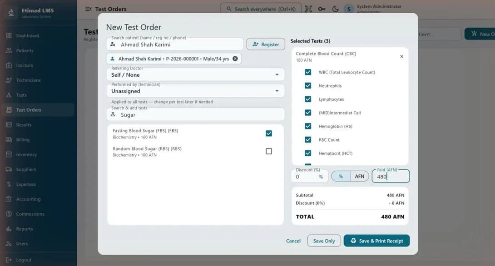Uncheck the Hemoglobin (Hb) checkbox

tap(308, 126)
